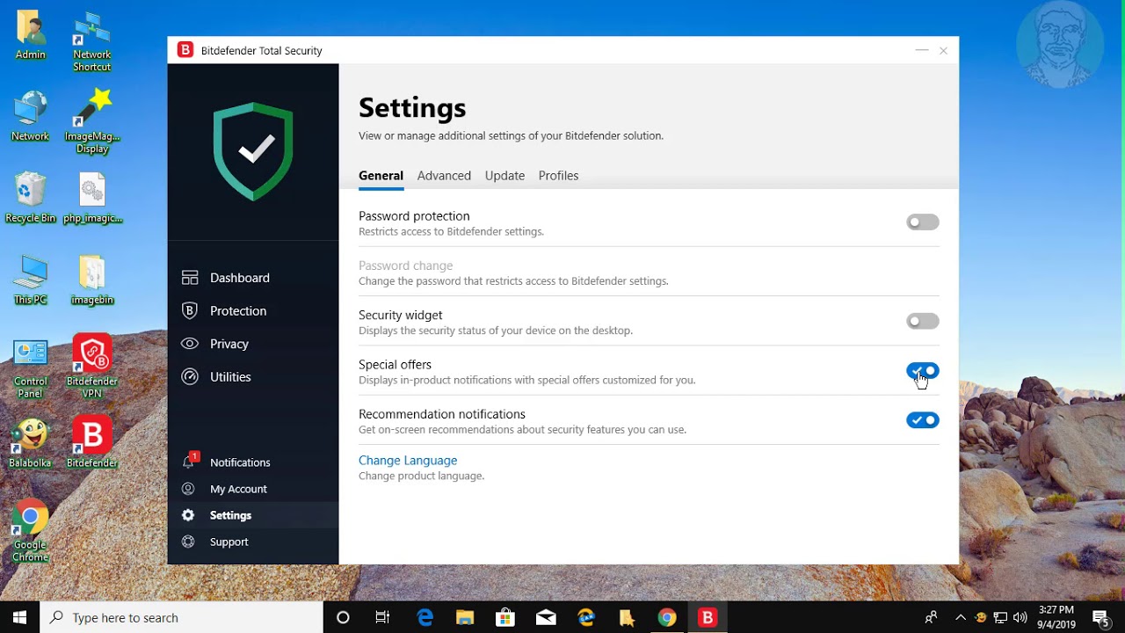Click Change Language link
This screenshot has height=633, width=1125.
click(408, 460)
